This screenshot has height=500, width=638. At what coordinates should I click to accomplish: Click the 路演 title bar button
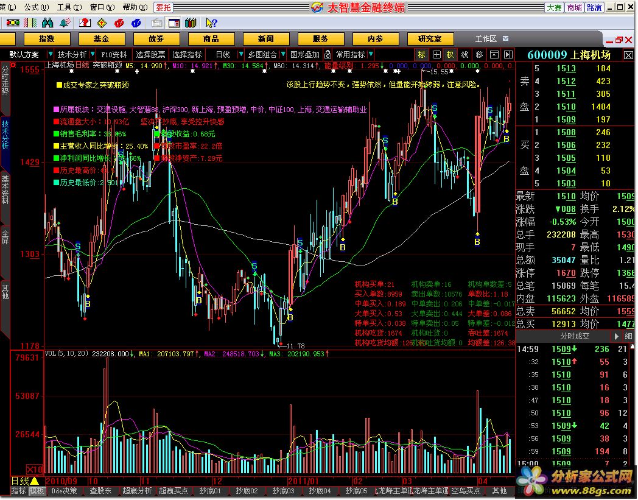[x=594, y=7]
